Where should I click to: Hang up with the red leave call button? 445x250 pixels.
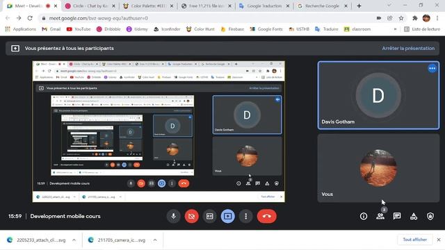(x=266, y=216)
